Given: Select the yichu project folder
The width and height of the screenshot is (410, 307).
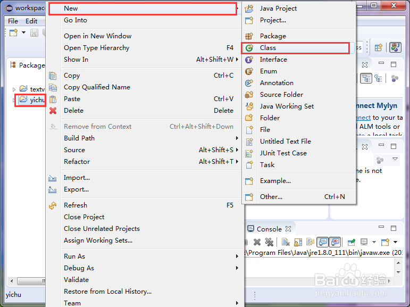Looking at the screenshot, I should (32, 100).
